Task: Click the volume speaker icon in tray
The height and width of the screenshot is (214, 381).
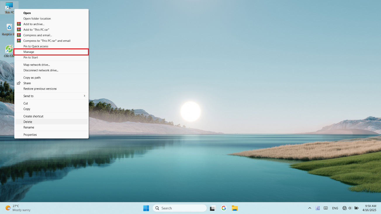Action: click(x=350, y=208)
